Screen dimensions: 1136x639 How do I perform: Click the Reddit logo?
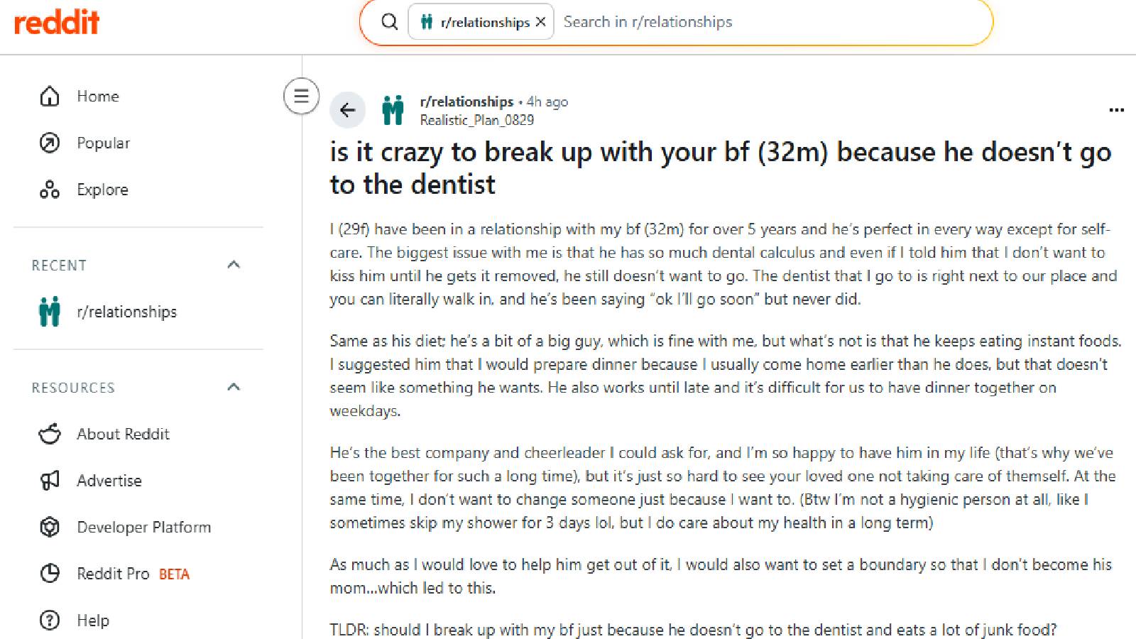57,23
